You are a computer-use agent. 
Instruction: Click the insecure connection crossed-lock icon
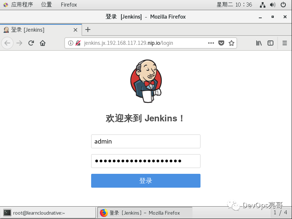click(x=78, y=43)
